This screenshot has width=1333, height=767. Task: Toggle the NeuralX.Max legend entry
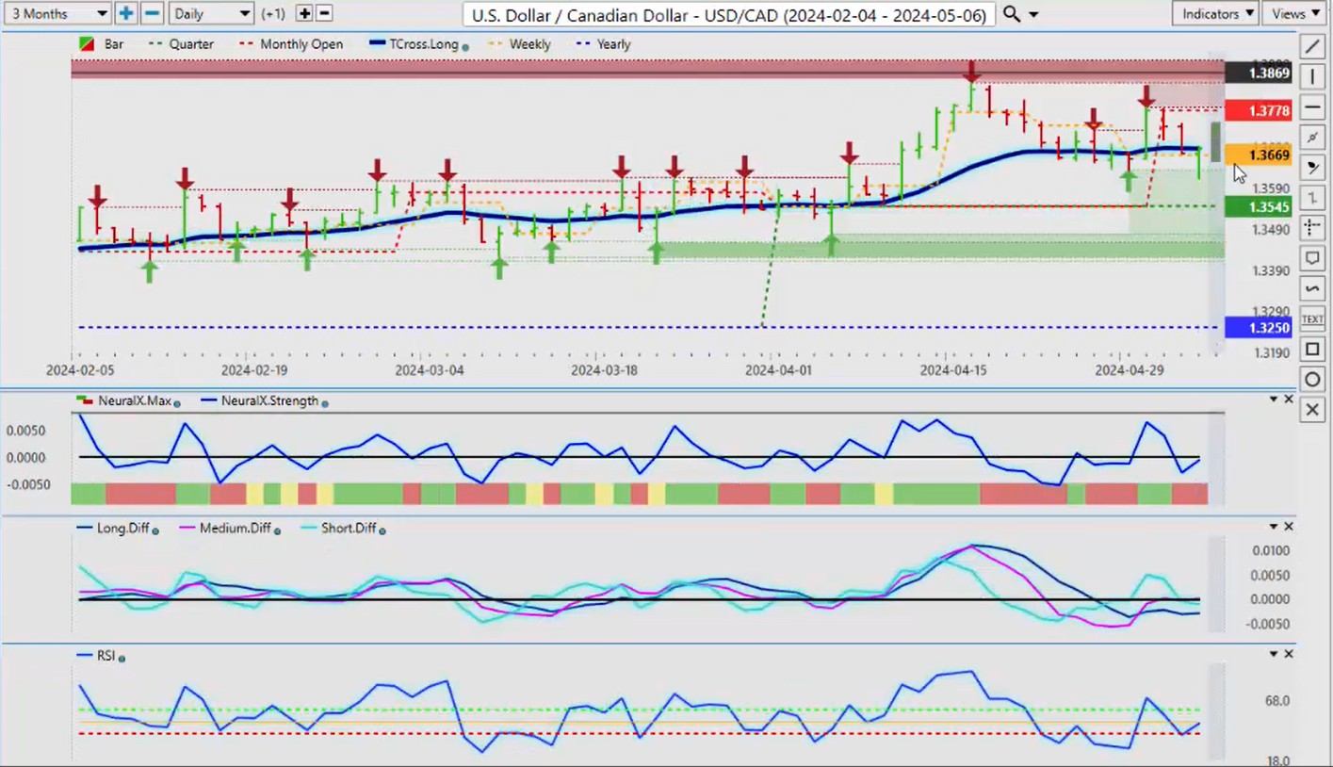coord(123,400)
